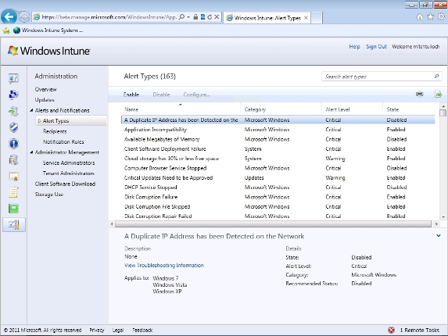This screenshot has width=448, height=336.
Task: Open the Administration workspace icon in sidebar
Action: (x=14, y=225)
